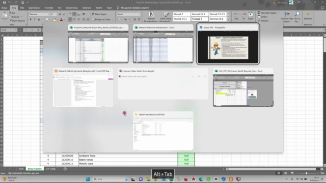Screen dimensions: 326x183
Task: Switch to TEKLİF HAZIRLAMA EĞİTİMİ folder window
Action: [163, 131]
